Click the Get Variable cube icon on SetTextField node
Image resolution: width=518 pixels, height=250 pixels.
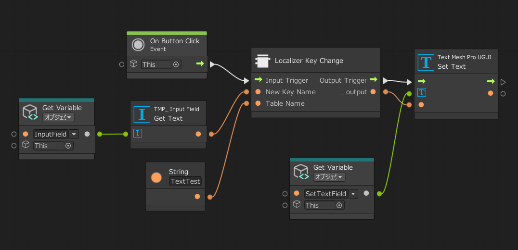pyautogui.click(x=302, y=172)
